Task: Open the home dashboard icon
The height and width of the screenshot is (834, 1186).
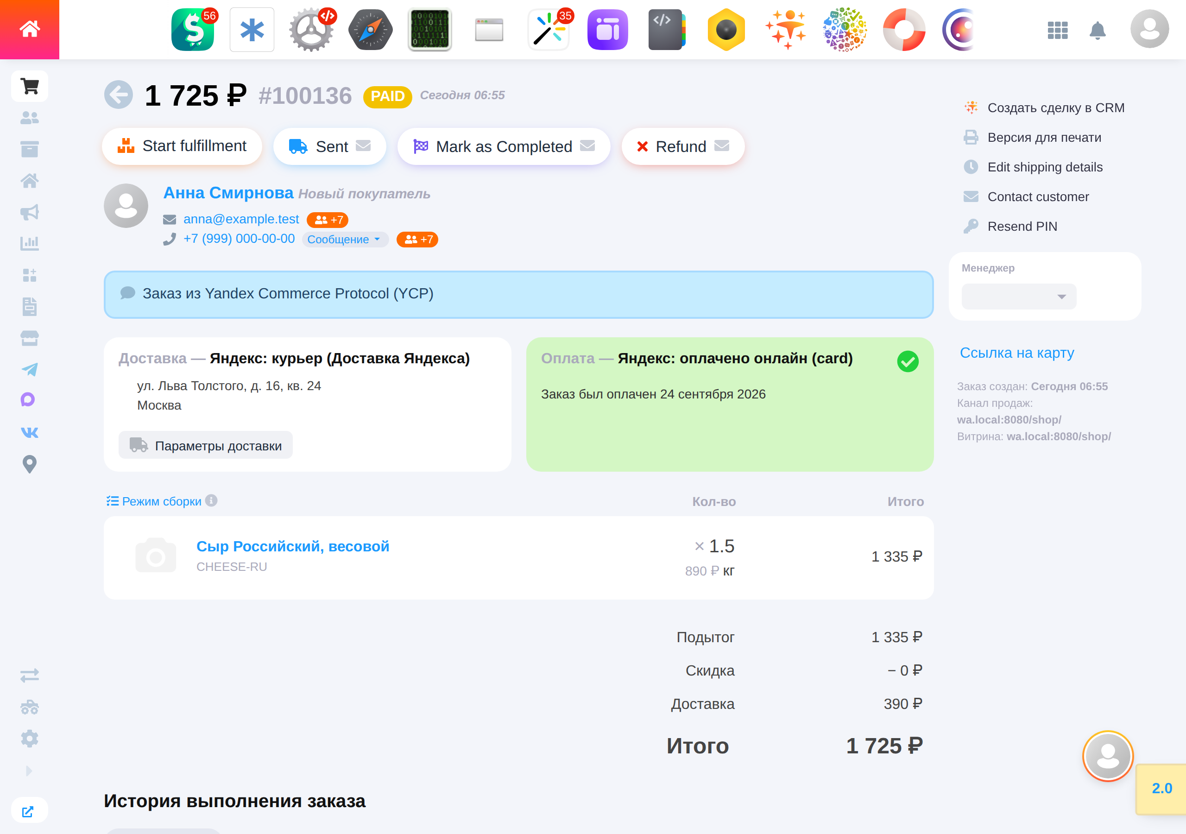Action: pos(30,30)
